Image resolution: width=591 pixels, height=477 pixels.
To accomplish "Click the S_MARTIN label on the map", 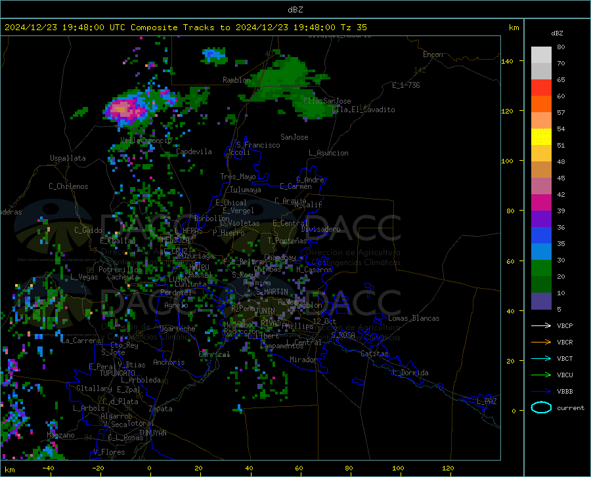I will 272,292.
